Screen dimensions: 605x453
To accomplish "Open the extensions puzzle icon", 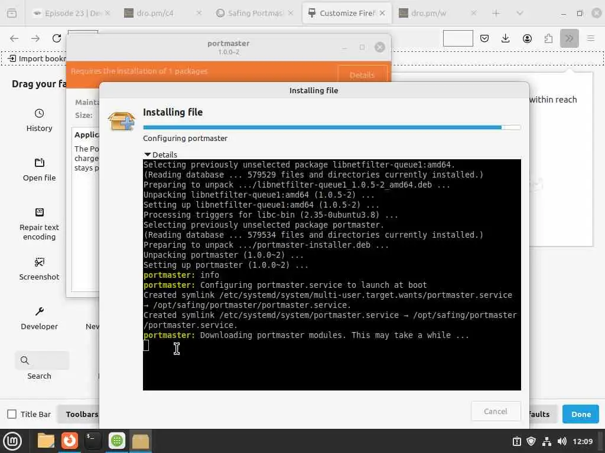I will (x=548, y=38).
